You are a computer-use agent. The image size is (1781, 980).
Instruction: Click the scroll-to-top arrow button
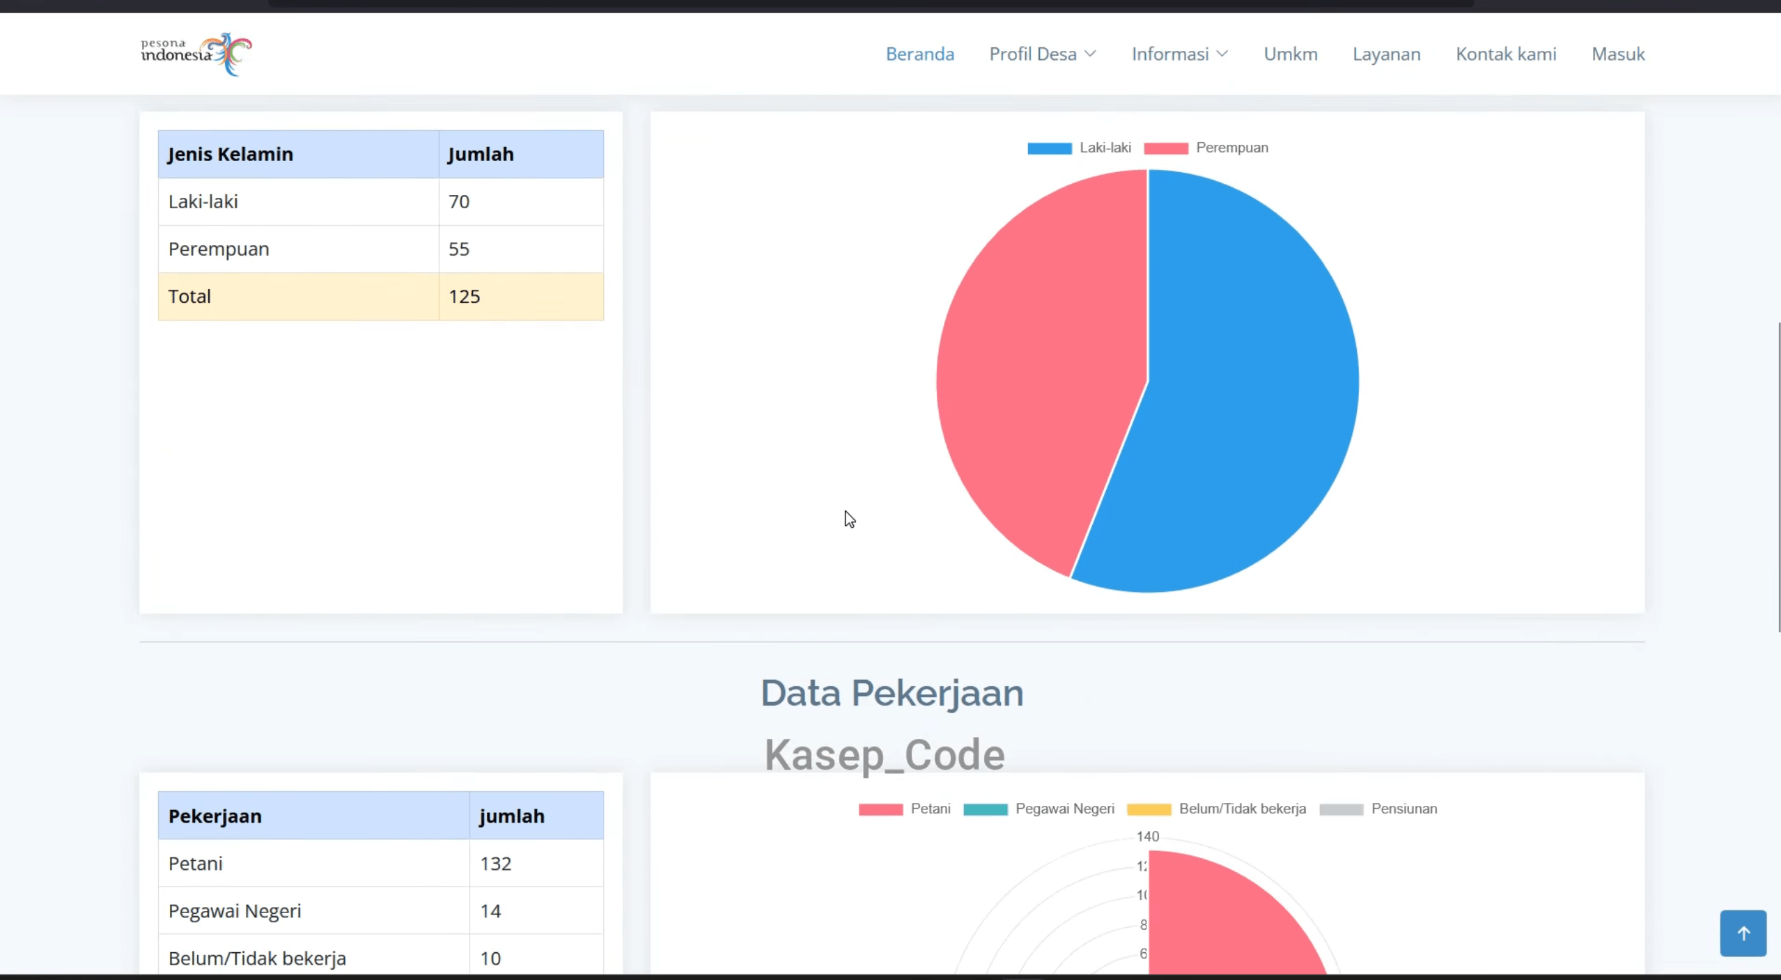[1743, 933]
